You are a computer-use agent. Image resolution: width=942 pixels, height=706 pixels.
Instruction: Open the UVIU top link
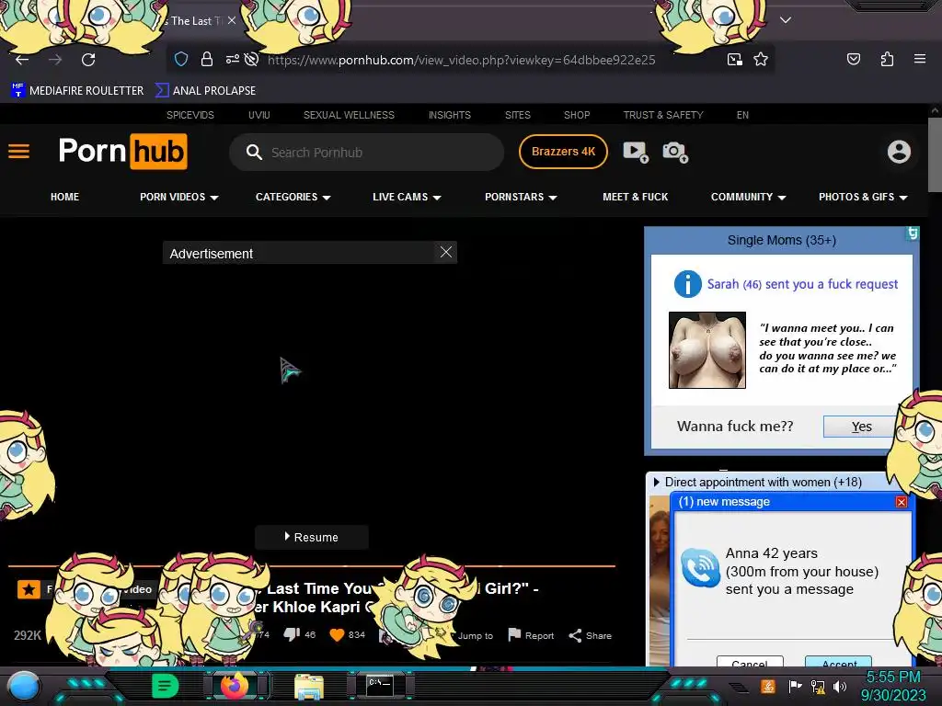coord(259,115)
